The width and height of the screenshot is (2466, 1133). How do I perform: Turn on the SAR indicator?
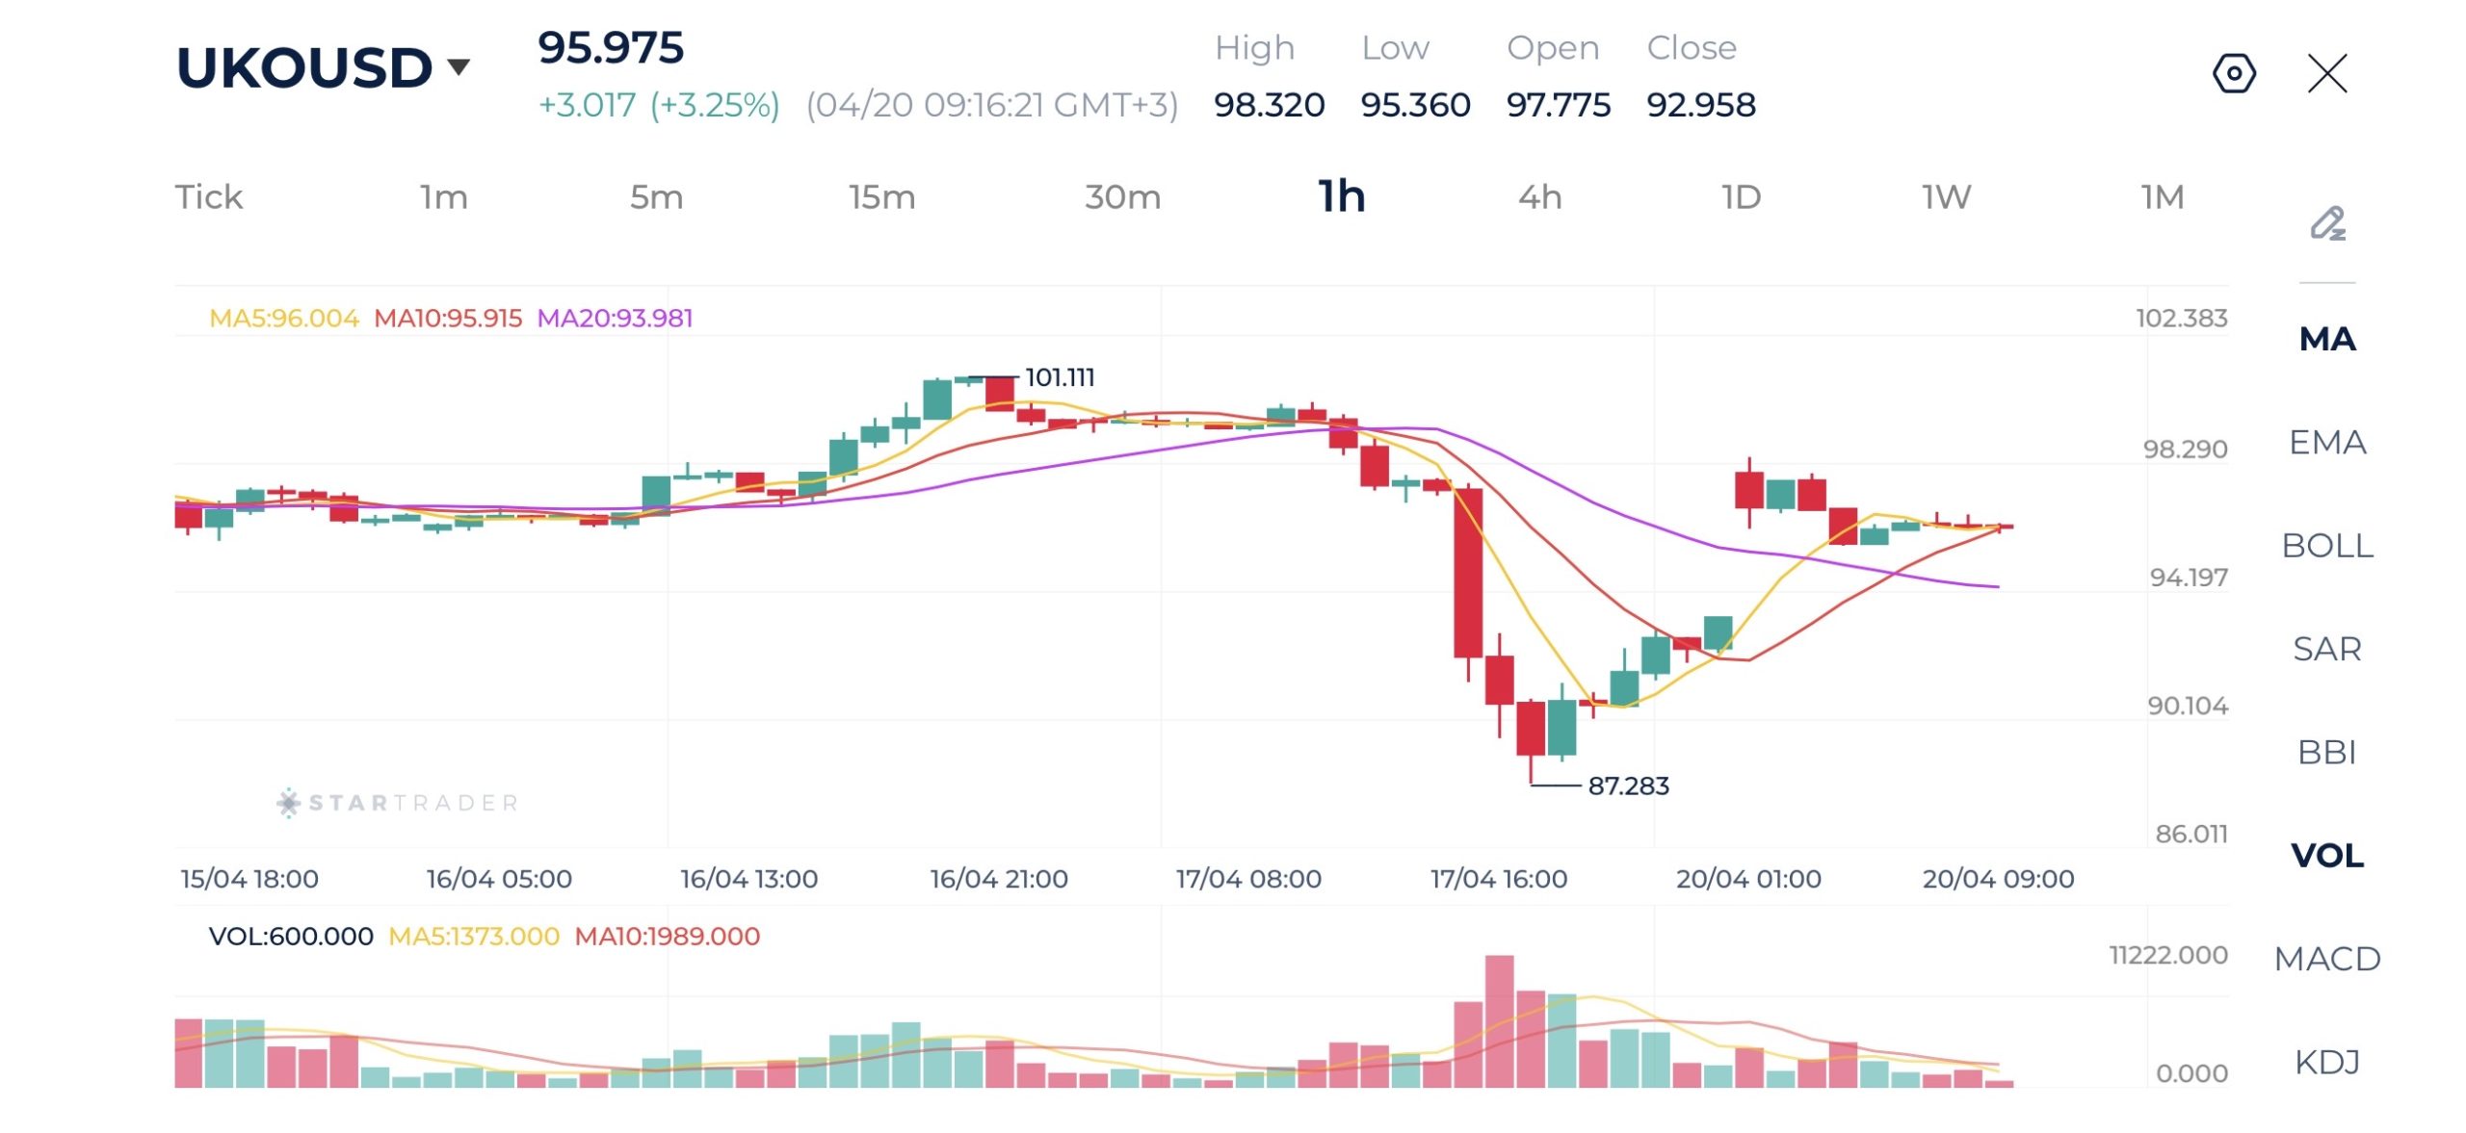tap(2327, 649)
